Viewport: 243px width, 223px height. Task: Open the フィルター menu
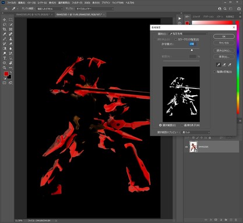tap(78, 3)
